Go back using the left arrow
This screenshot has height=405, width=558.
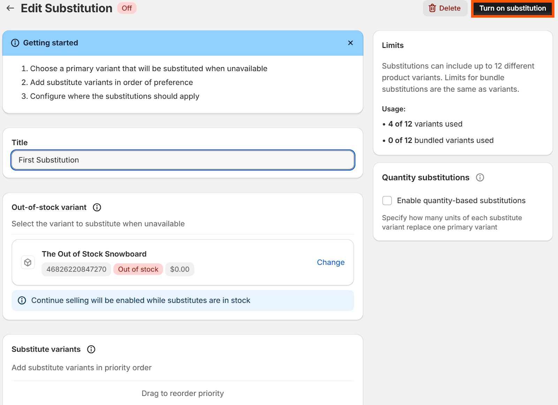[x=10, y=8]
